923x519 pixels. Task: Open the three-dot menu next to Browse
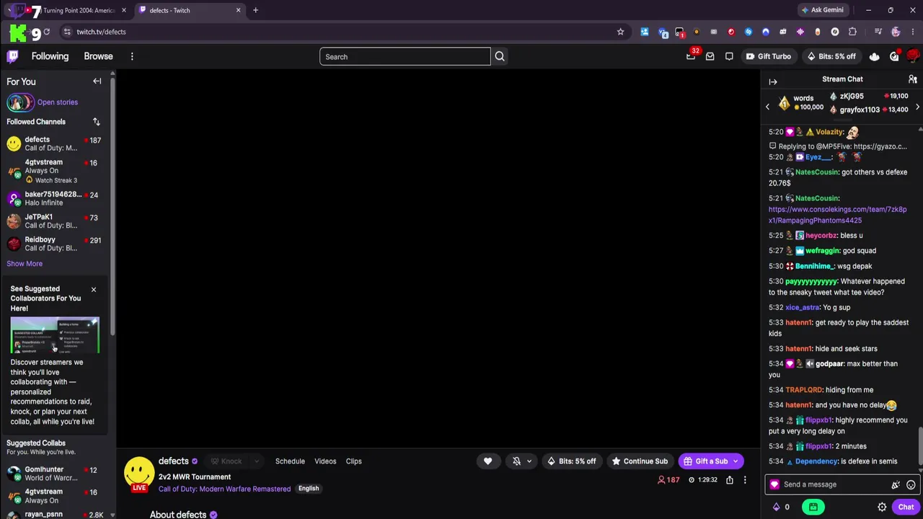[132, 56]
